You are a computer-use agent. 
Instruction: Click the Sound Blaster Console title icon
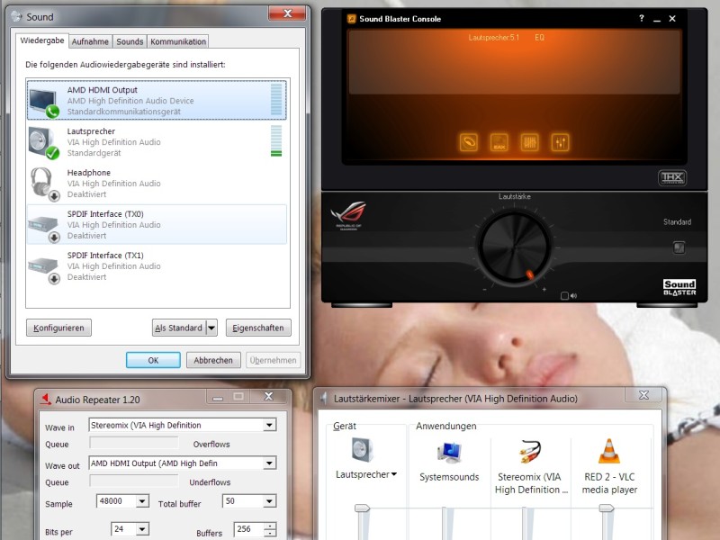coord(351,19)
